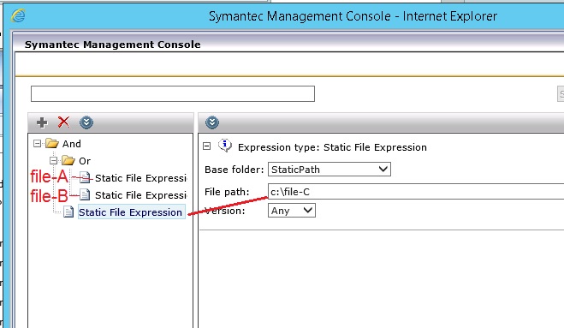Collapse the Or tree node
The height and width of the screenshot is (328, 564).
click(53, 161)
